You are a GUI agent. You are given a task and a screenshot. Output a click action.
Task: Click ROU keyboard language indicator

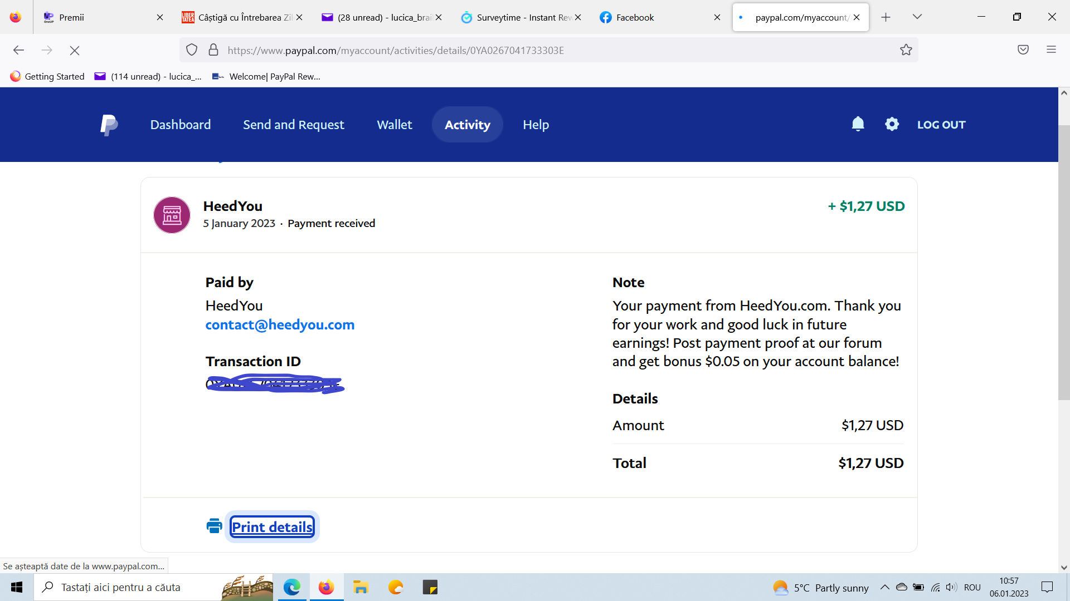[972, 587]
